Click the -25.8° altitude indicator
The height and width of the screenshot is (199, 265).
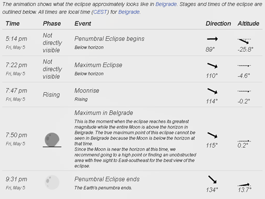pos(243,41)
